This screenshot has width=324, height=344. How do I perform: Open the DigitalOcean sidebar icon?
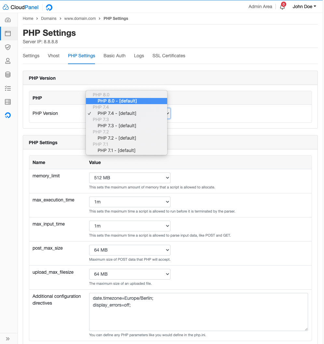(x=8, y=115)
